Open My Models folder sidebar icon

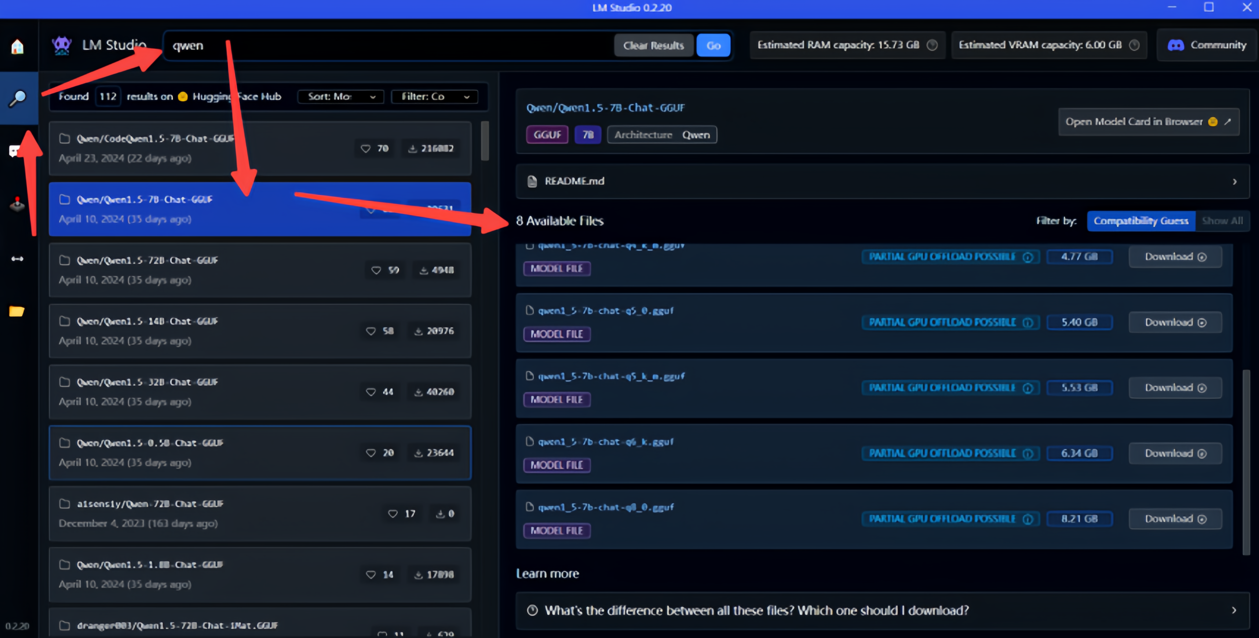[17, 311]
